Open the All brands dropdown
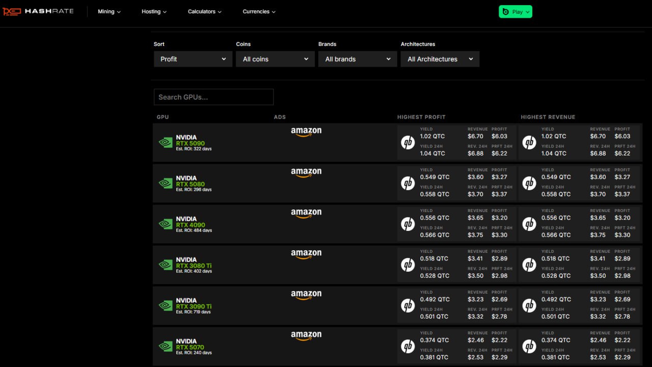 [358, 59]
